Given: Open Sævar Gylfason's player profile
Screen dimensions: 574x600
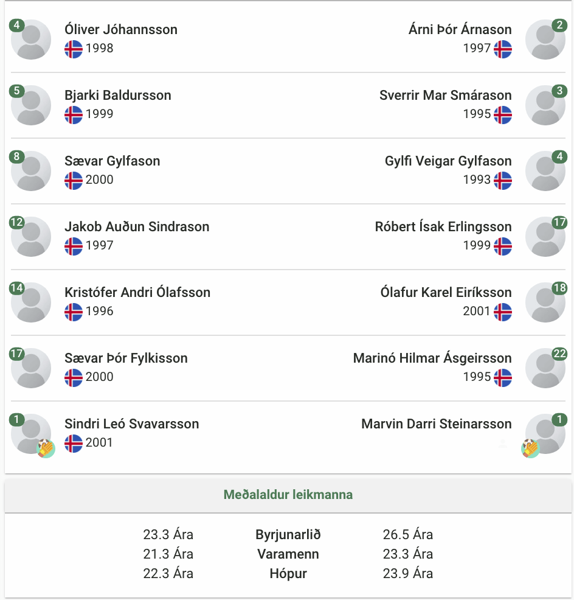Looking at the screenshot, I should pos(112,161).
